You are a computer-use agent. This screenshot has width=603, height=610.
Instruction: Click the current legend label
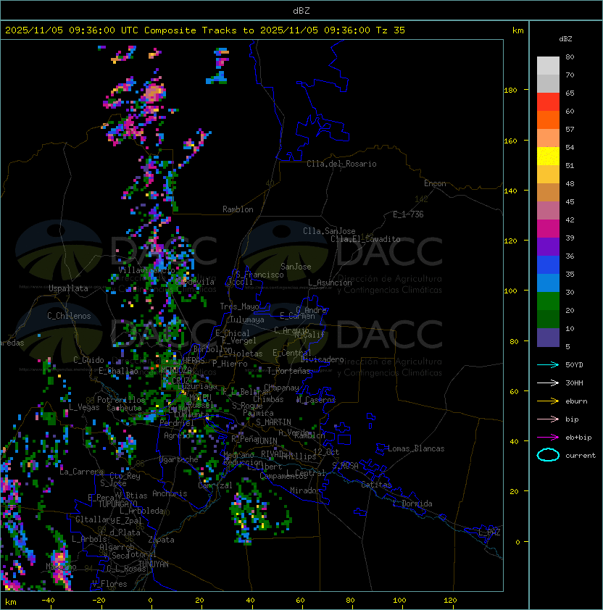[581, 456]
